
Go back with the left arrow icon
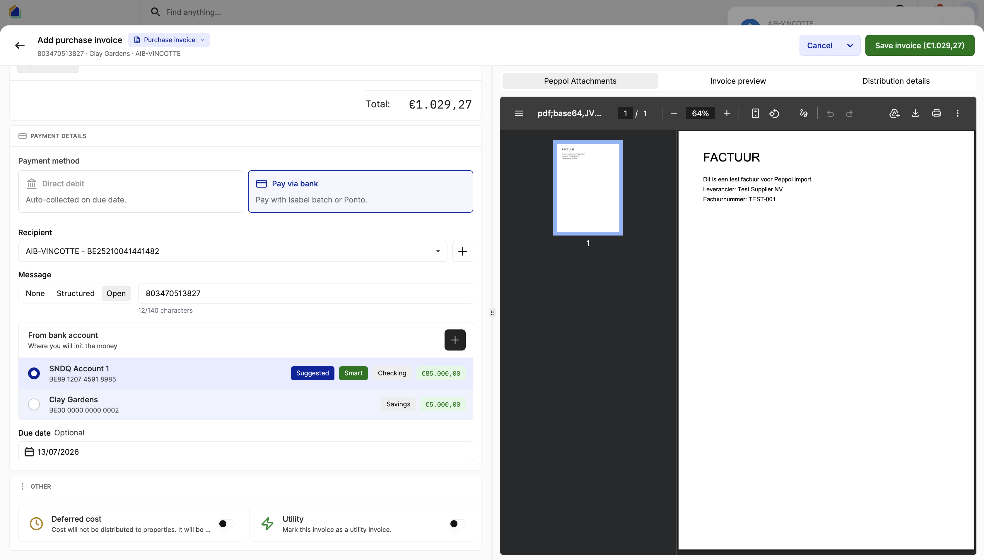click(20, 45)
